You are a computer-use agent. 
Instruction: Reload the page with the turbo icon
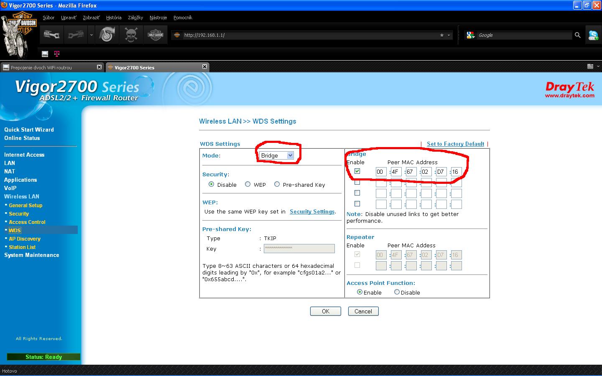[107, 35]
